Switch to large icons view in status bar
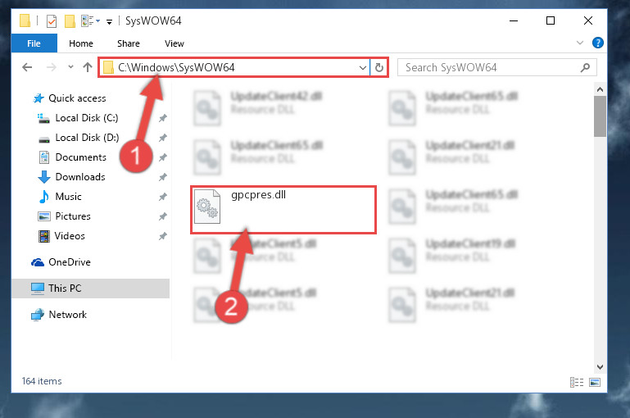 pos(595,382)
